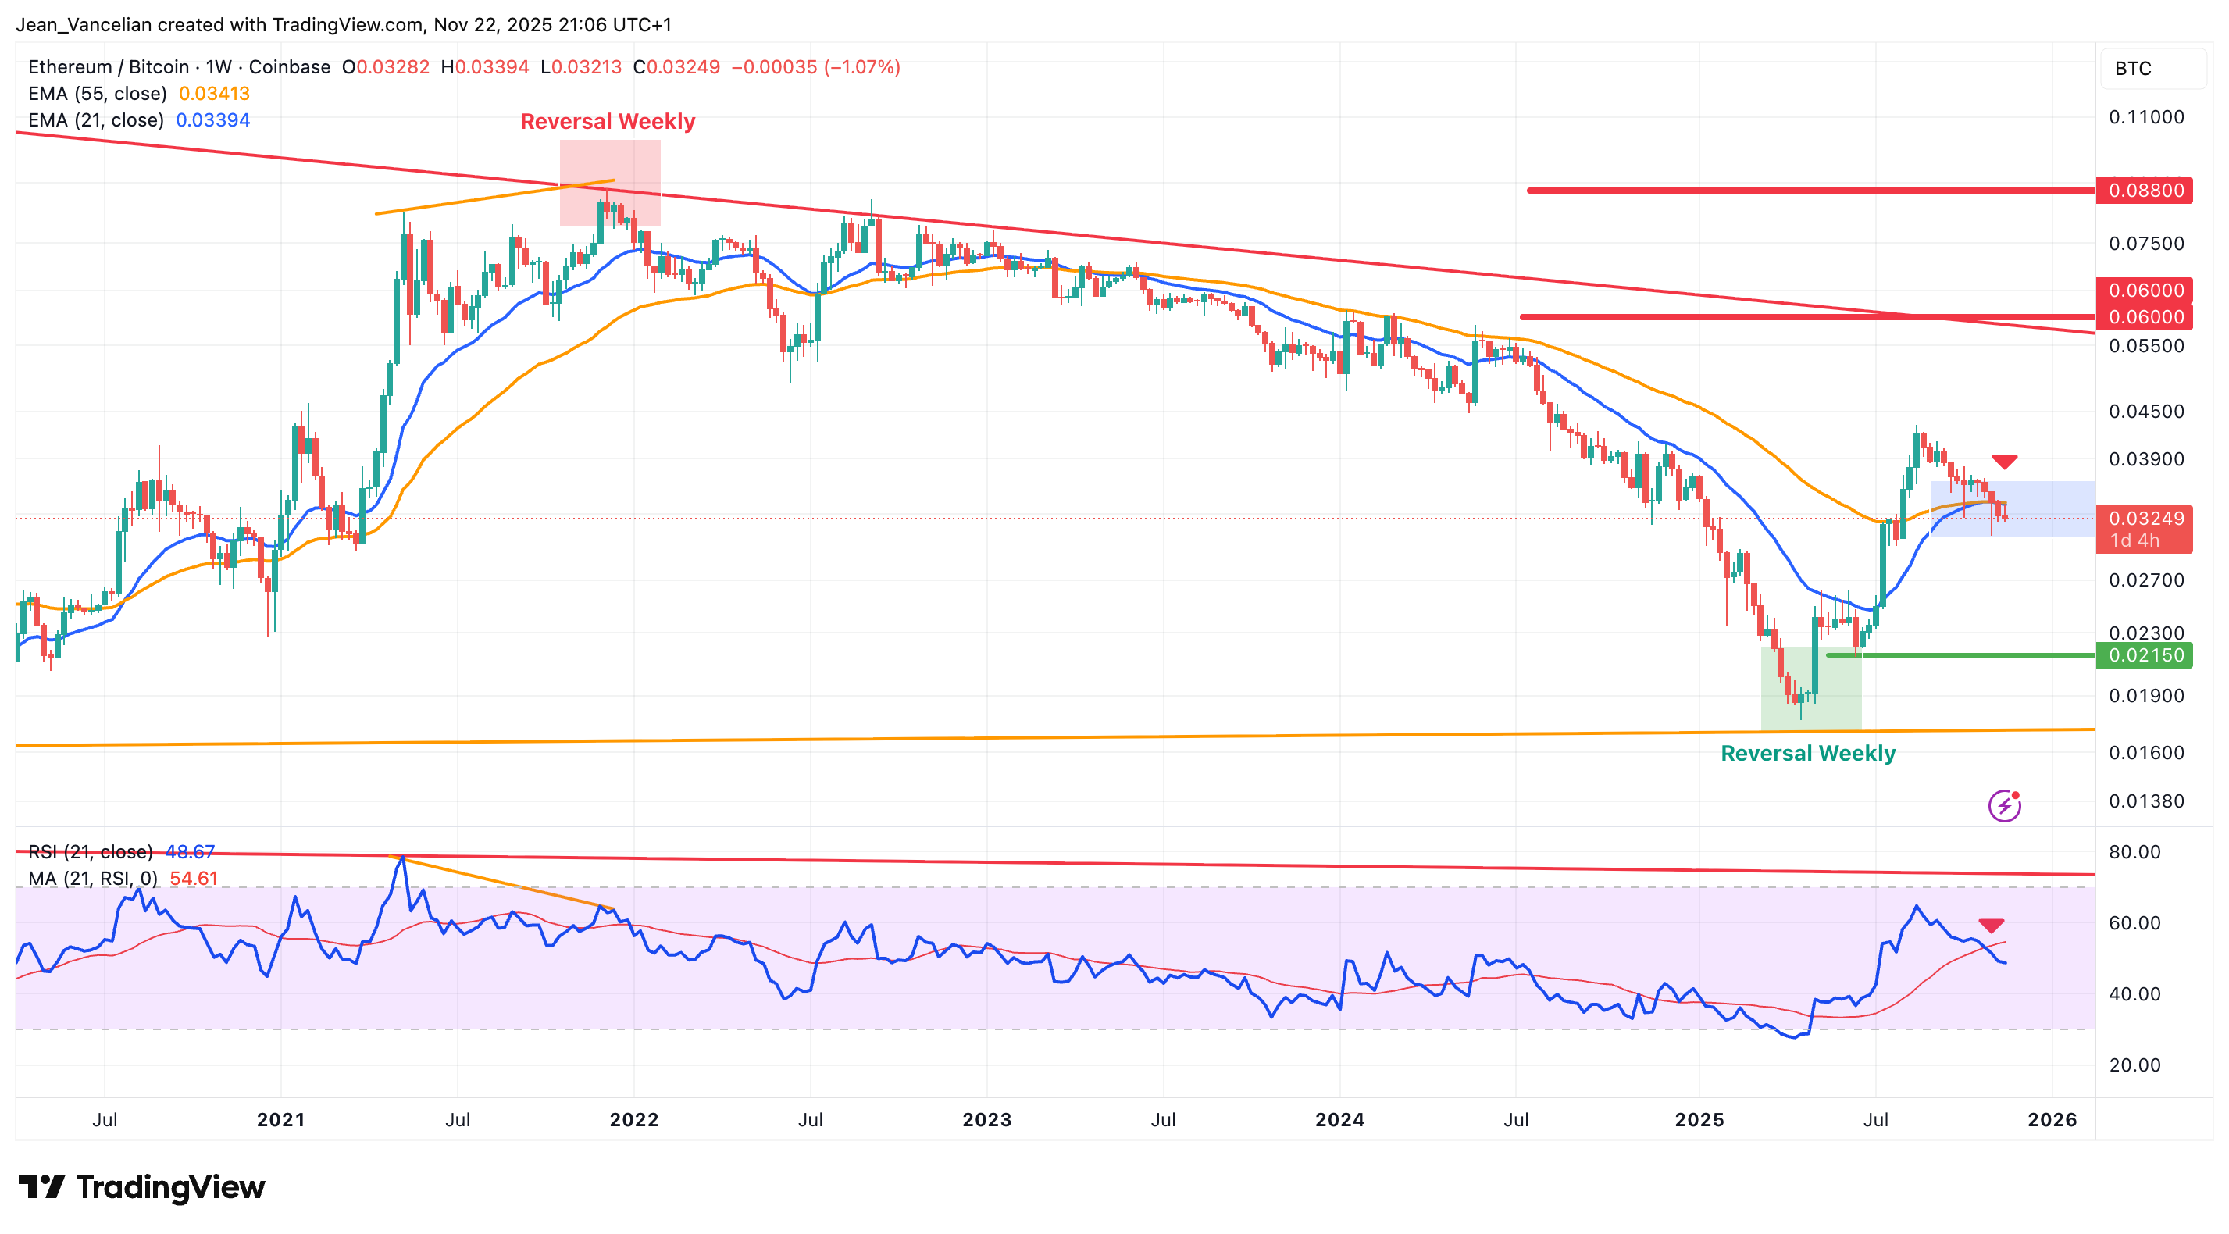
Task: Click the current price 0.03249 label
Action: click(x=2144, y=519)
